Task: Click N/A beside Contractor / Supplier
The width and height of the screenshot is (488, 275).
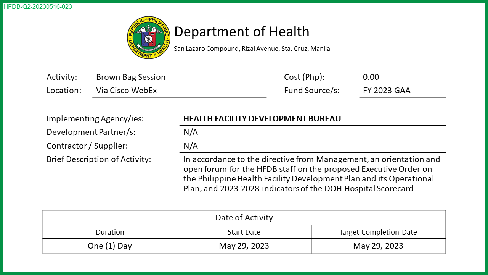Action: pos(191,146)
